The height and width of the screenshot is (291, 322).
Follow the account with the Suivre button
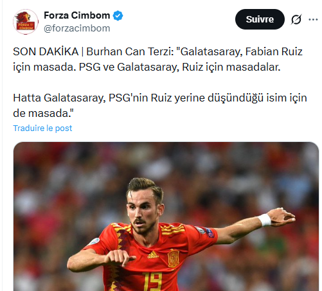pos(260,19)
